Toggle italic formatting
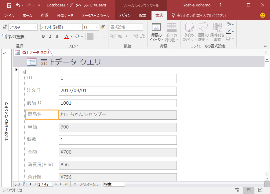The image size is (270, 194). (x=50, y=36)
